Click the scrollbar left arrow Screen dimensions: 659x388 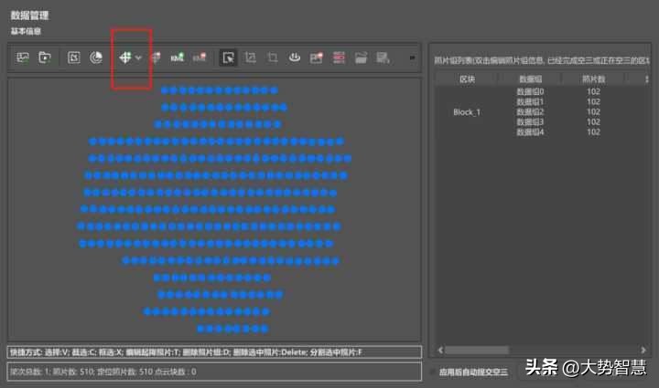440,350
